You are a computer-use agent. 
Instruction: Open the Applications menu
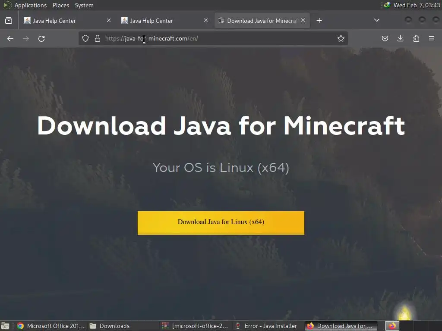coord(31,5)
